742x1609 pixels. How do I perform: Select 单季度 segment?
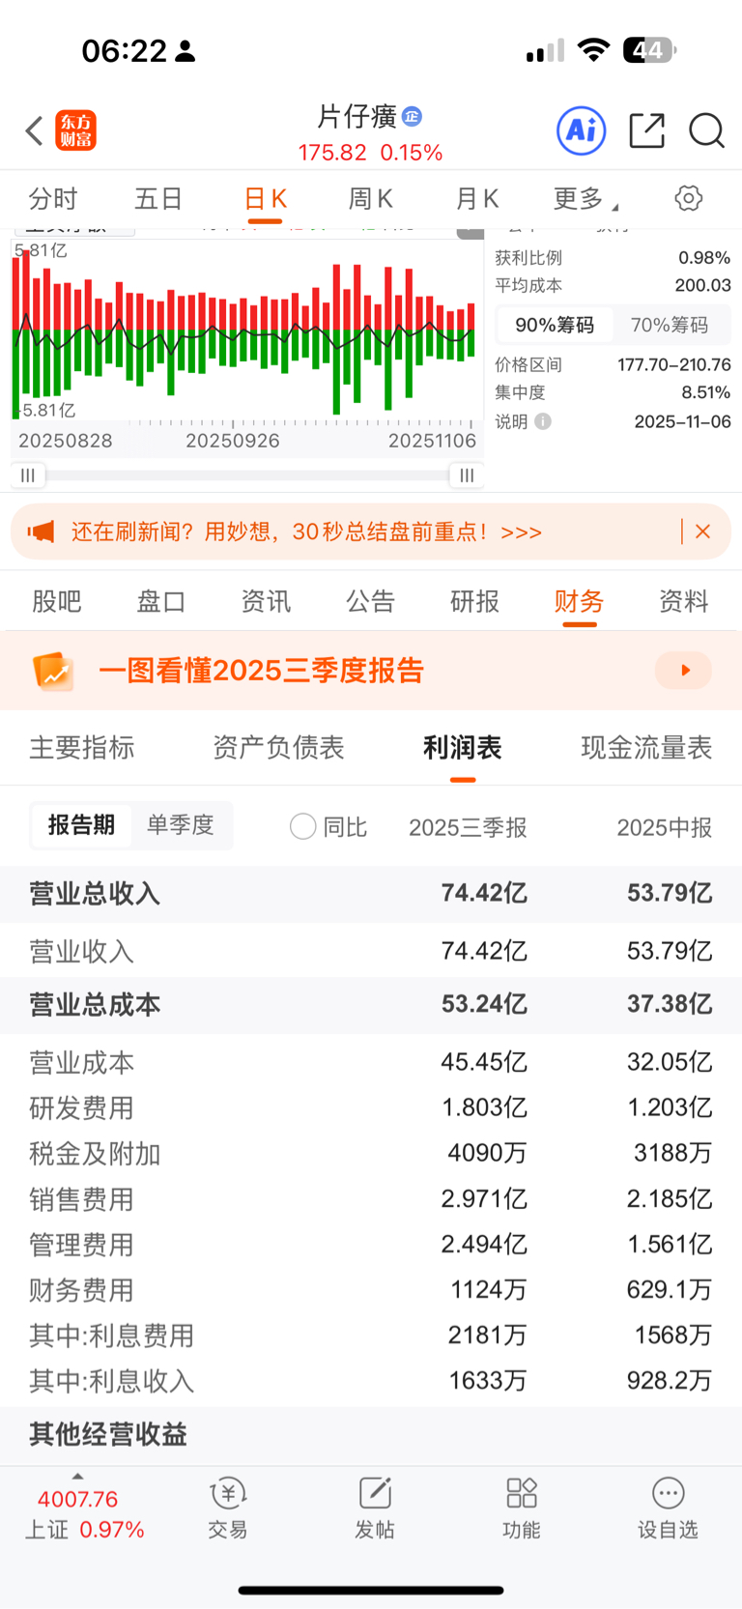pos(181,825)
